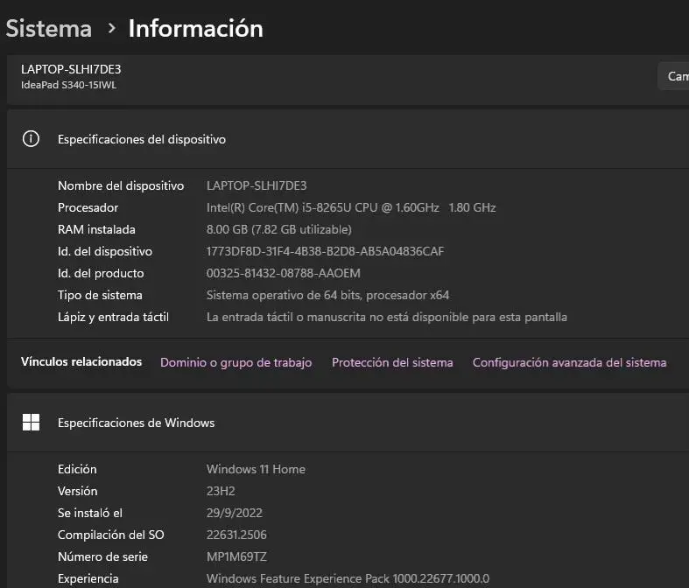
Task: Click the Versión label
Action: pyautogui.click(x=77, y=492)
